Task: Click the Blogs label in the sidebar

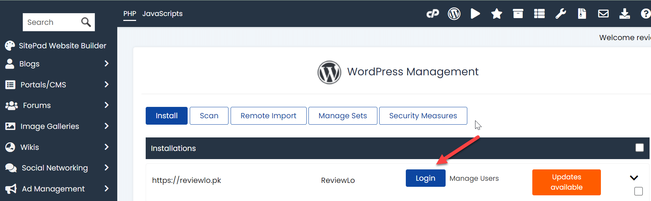Action: [29, 64]
